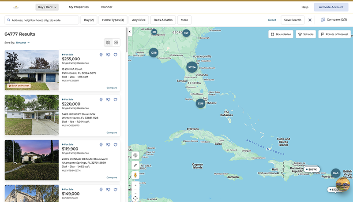Screen dimensions: 353x202
Task: Toggle Points of Interest overlay
Action: [x=334, y=34]
